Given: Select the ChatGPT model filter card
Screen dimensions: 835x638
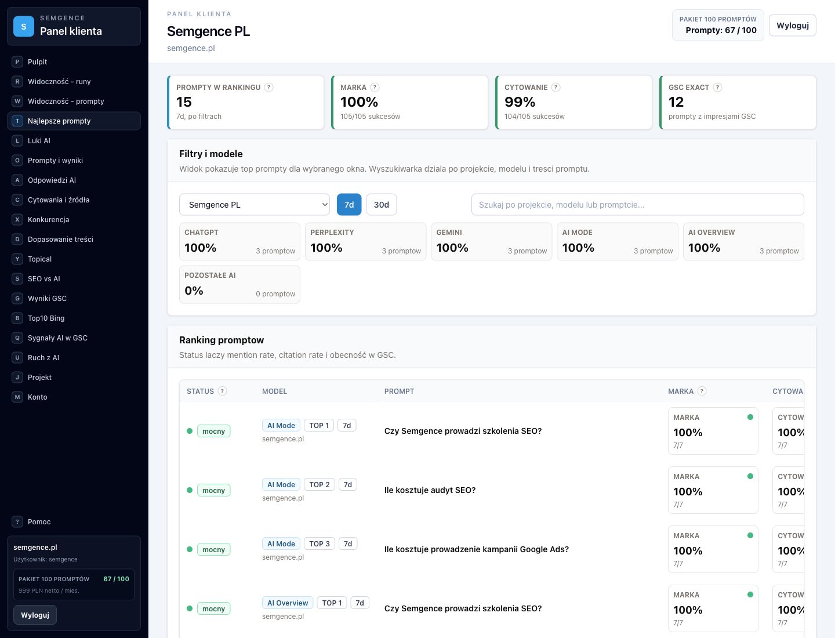Looking at the screenshot, I should pos(239,241).
